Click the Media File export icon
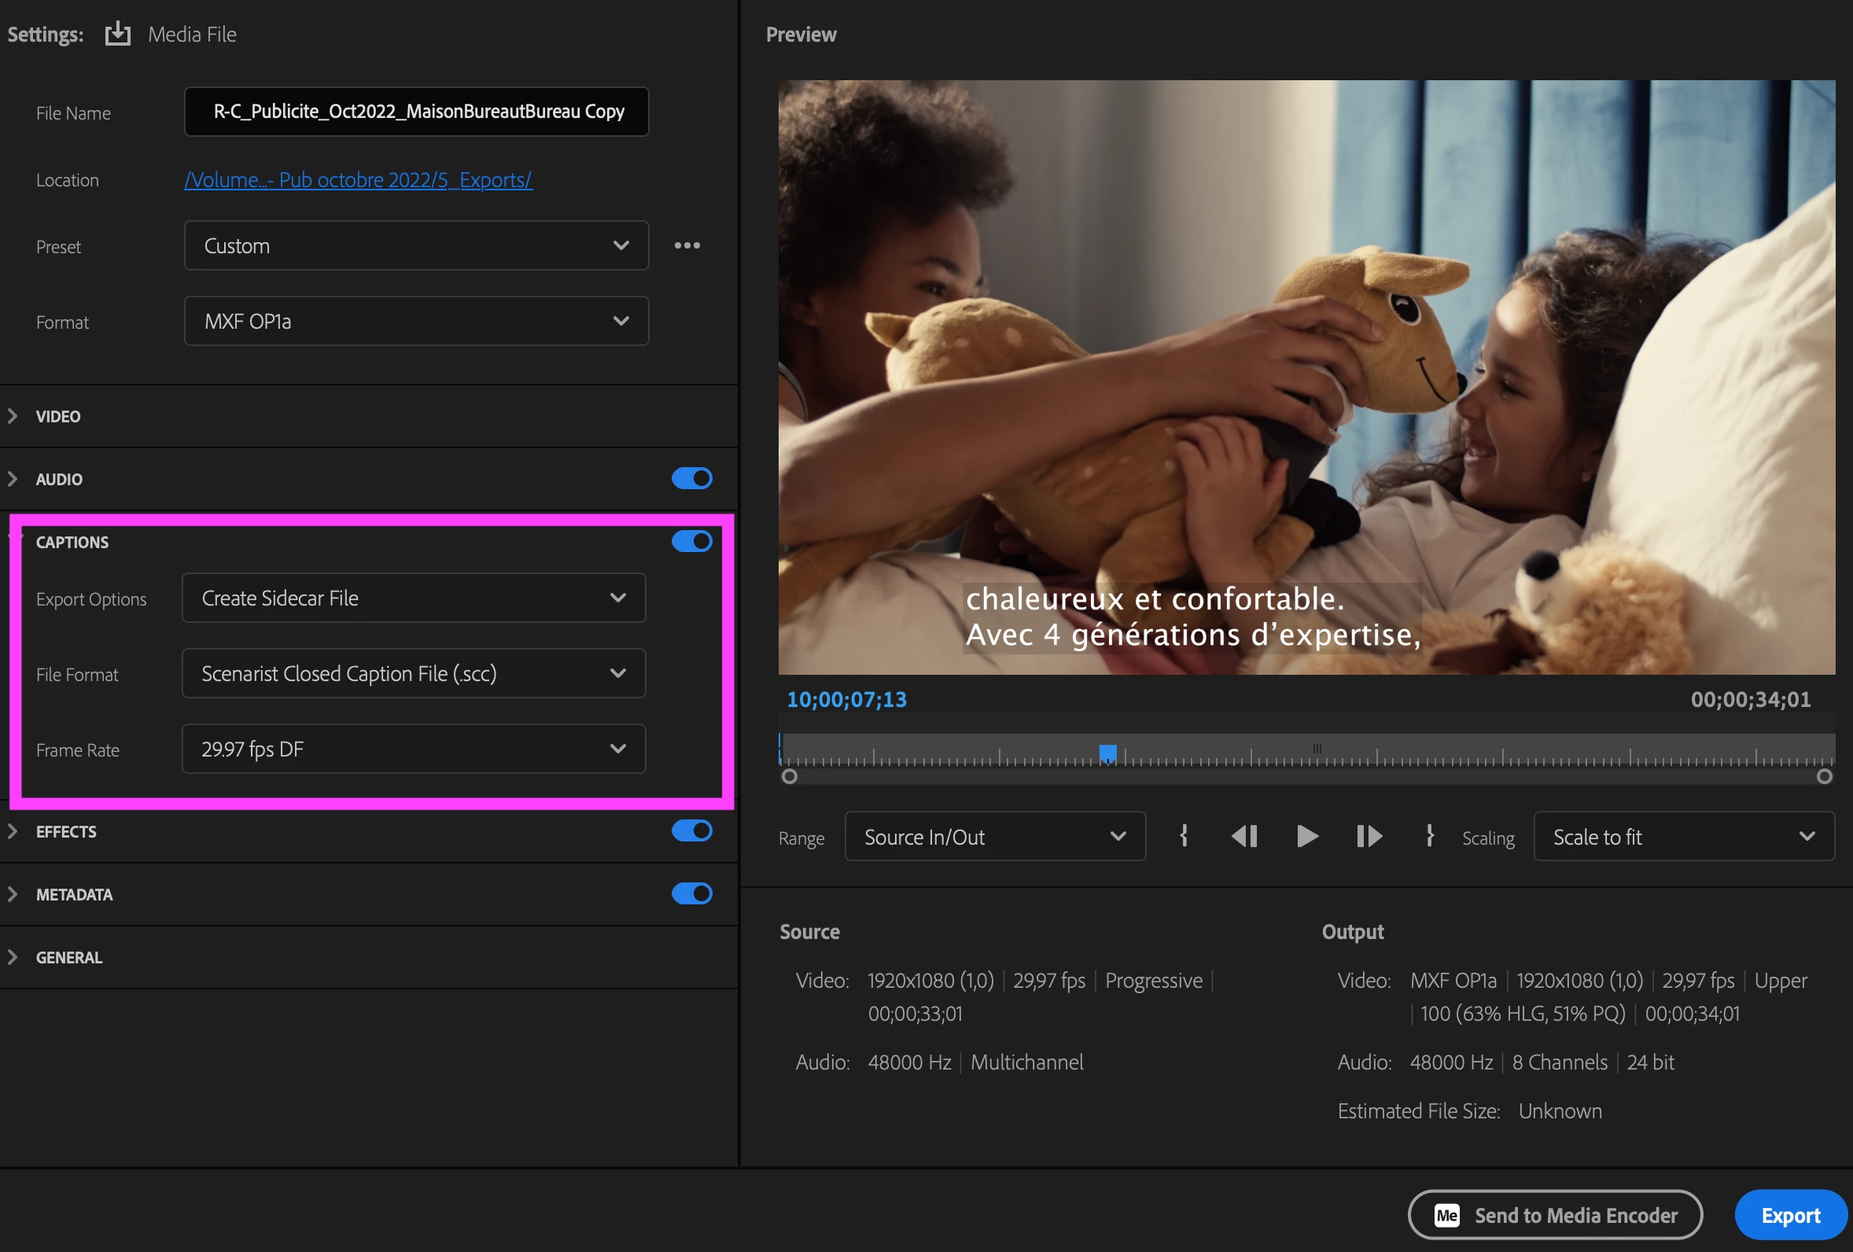The height and width of the screenshot is (1252, 1853). click(x=117, y=34)
